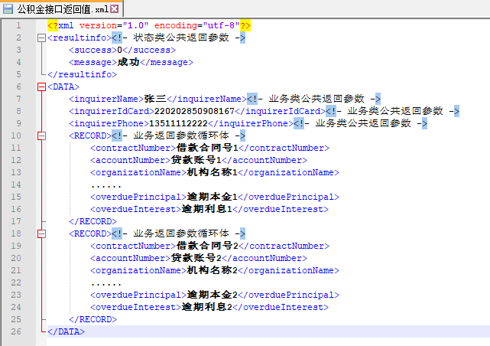
Task: Click the closing </DATA> tag
Action: coord(66,331)
